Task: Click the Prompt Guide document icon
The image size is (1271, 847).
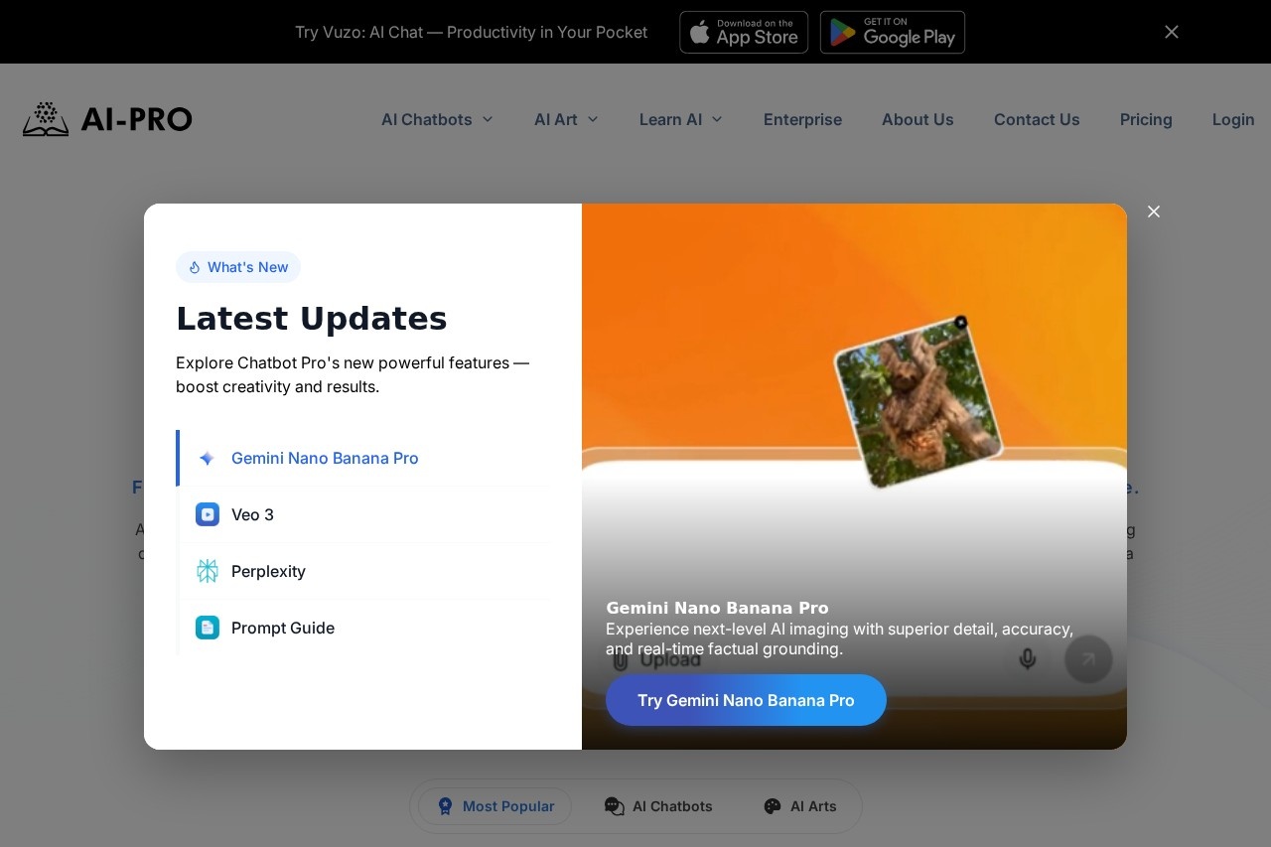Action: (x=207, y=628)
